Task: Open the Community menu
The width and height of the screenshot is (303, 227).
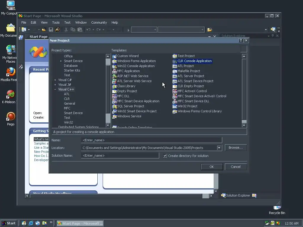Action: 99,22
